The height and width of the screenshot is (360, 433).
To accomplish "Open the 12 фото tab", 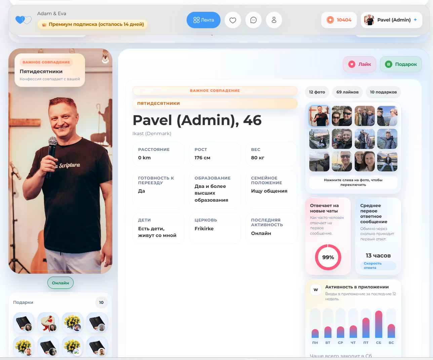I will point(317,92).
